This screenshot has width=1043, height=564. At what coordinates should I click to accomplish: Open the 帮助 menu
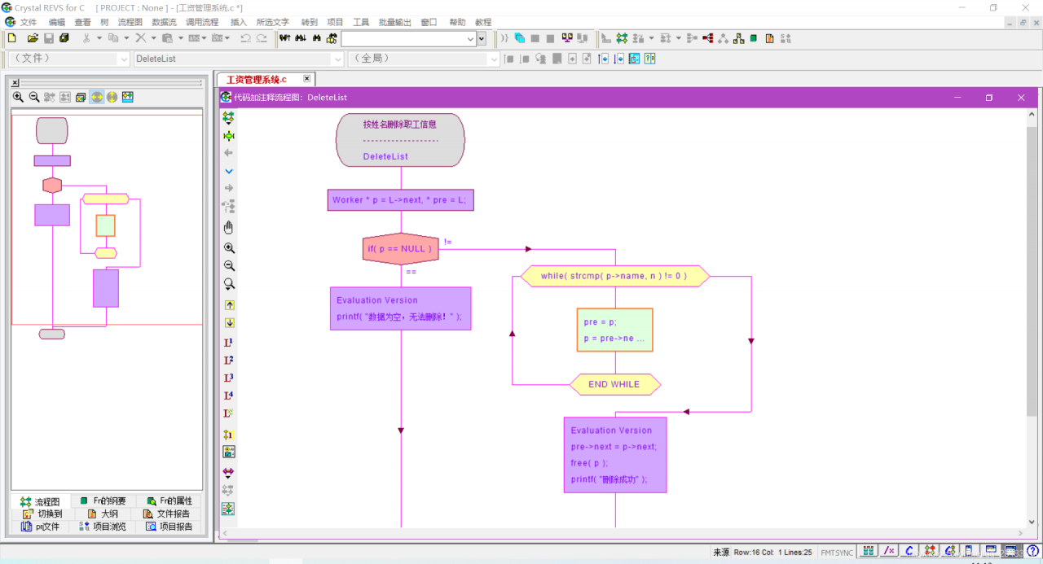tap(457, 22)
